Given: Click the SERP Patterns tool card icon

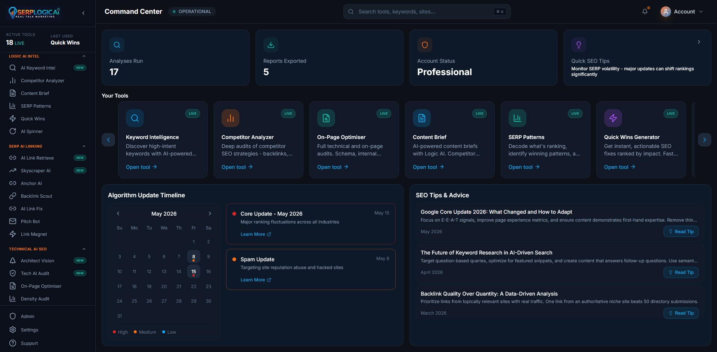Looking at the screenshot, I should coord(517,118).
